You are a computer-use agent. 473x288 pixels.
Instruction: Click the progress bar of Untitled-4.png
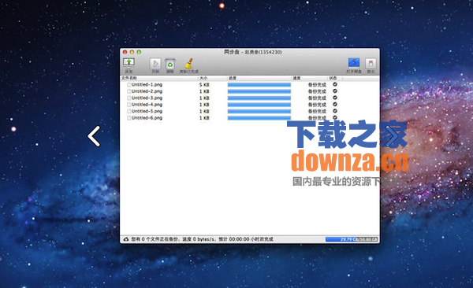259,105
